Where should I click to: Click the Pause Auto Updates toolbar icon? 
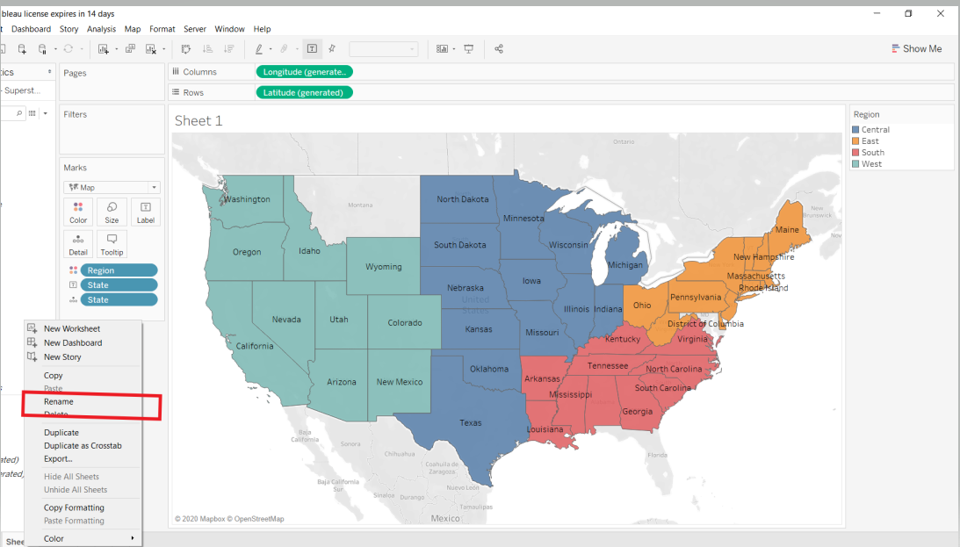click(x=42, y=49)
